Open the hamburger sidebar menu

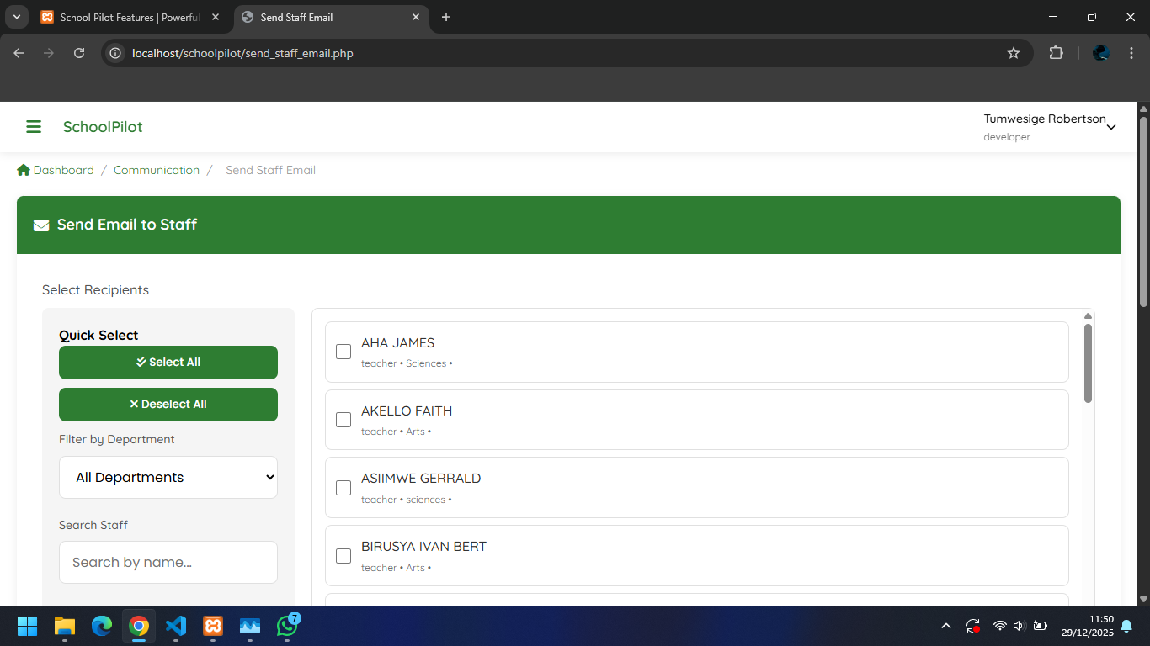pos(34,127)
